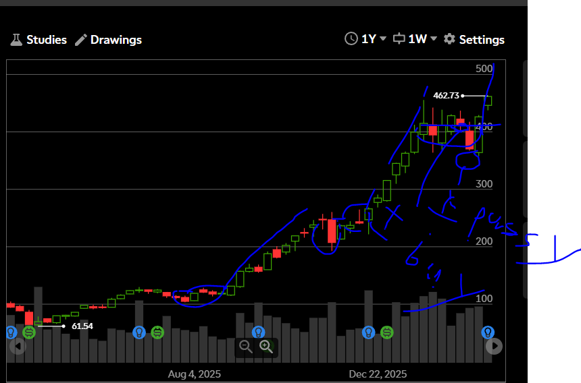This screenshot has width=581, height=383.
Task: Open dollar event marker beside 61.54 label
Action: coord(29,332)
